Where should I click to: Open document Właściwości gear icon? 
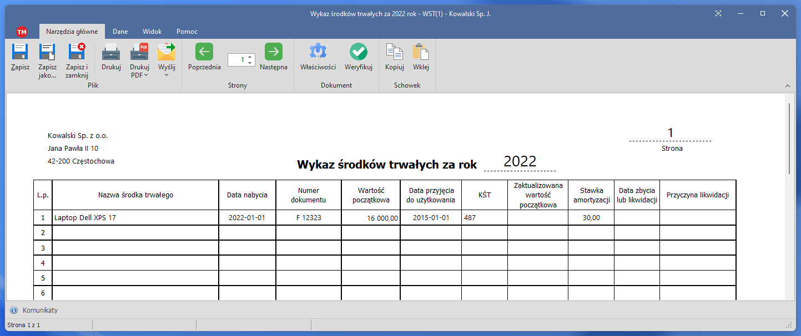point(318,53)
